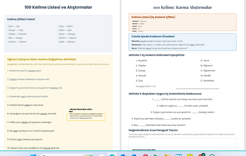
Task: Click the blank before "(Cahil)" in Aktivite 2
Action: 157,99
